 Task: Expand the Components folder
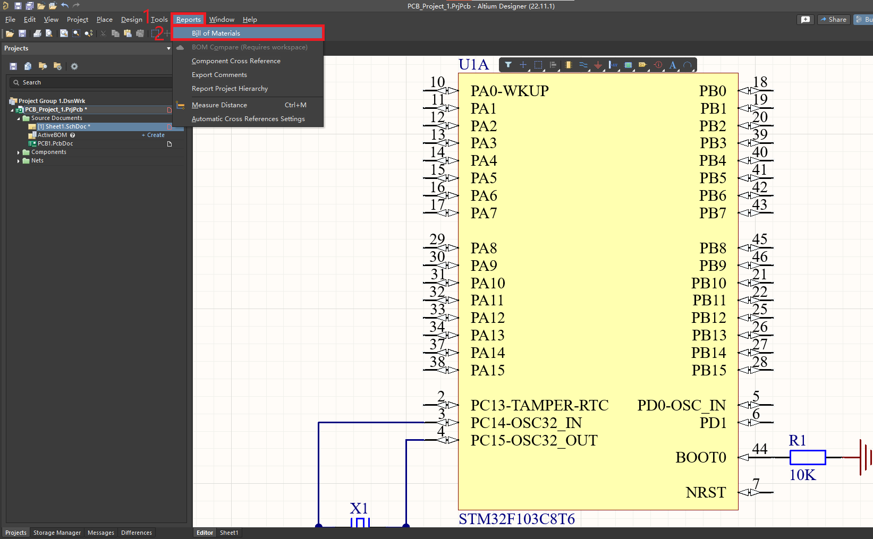[x=19, y=152]
